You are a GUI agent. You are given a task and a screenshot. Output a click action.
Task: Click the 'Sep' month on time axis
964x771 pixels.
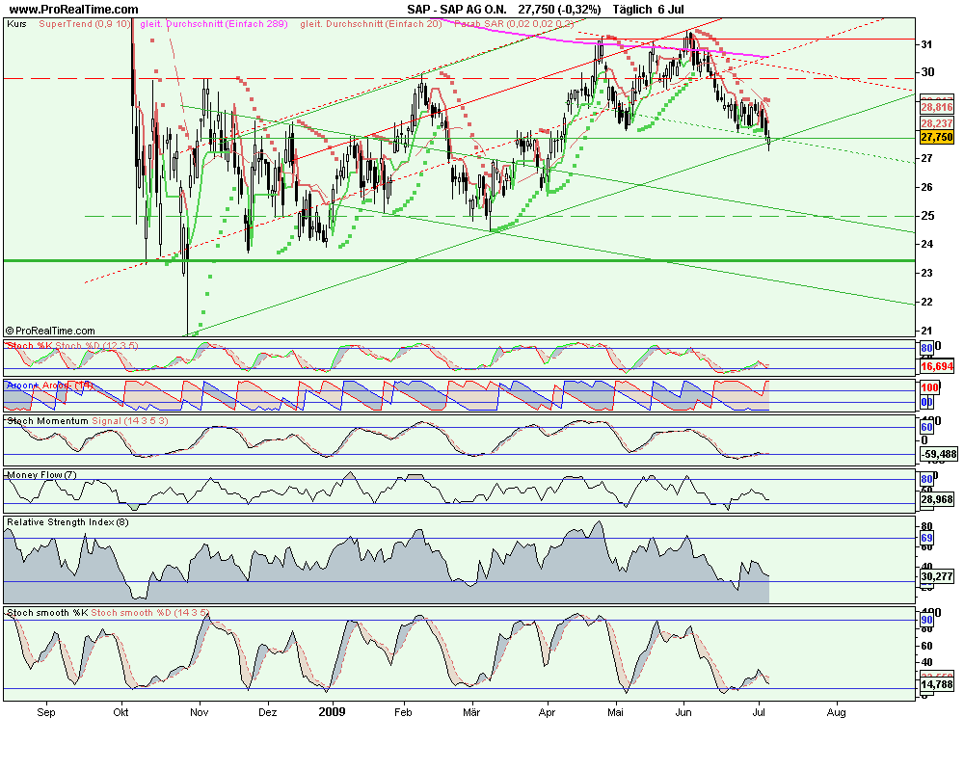46,712
